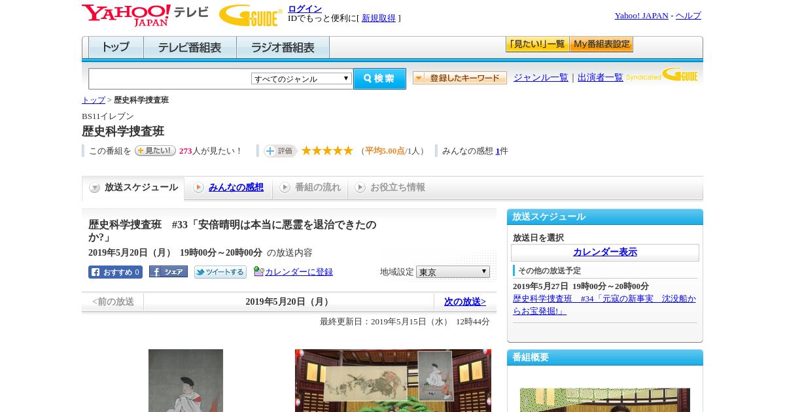Expand the すべてのジャンル genre dropdown
This screenshot has height=412, width=785.
click(x=302, y=78)
